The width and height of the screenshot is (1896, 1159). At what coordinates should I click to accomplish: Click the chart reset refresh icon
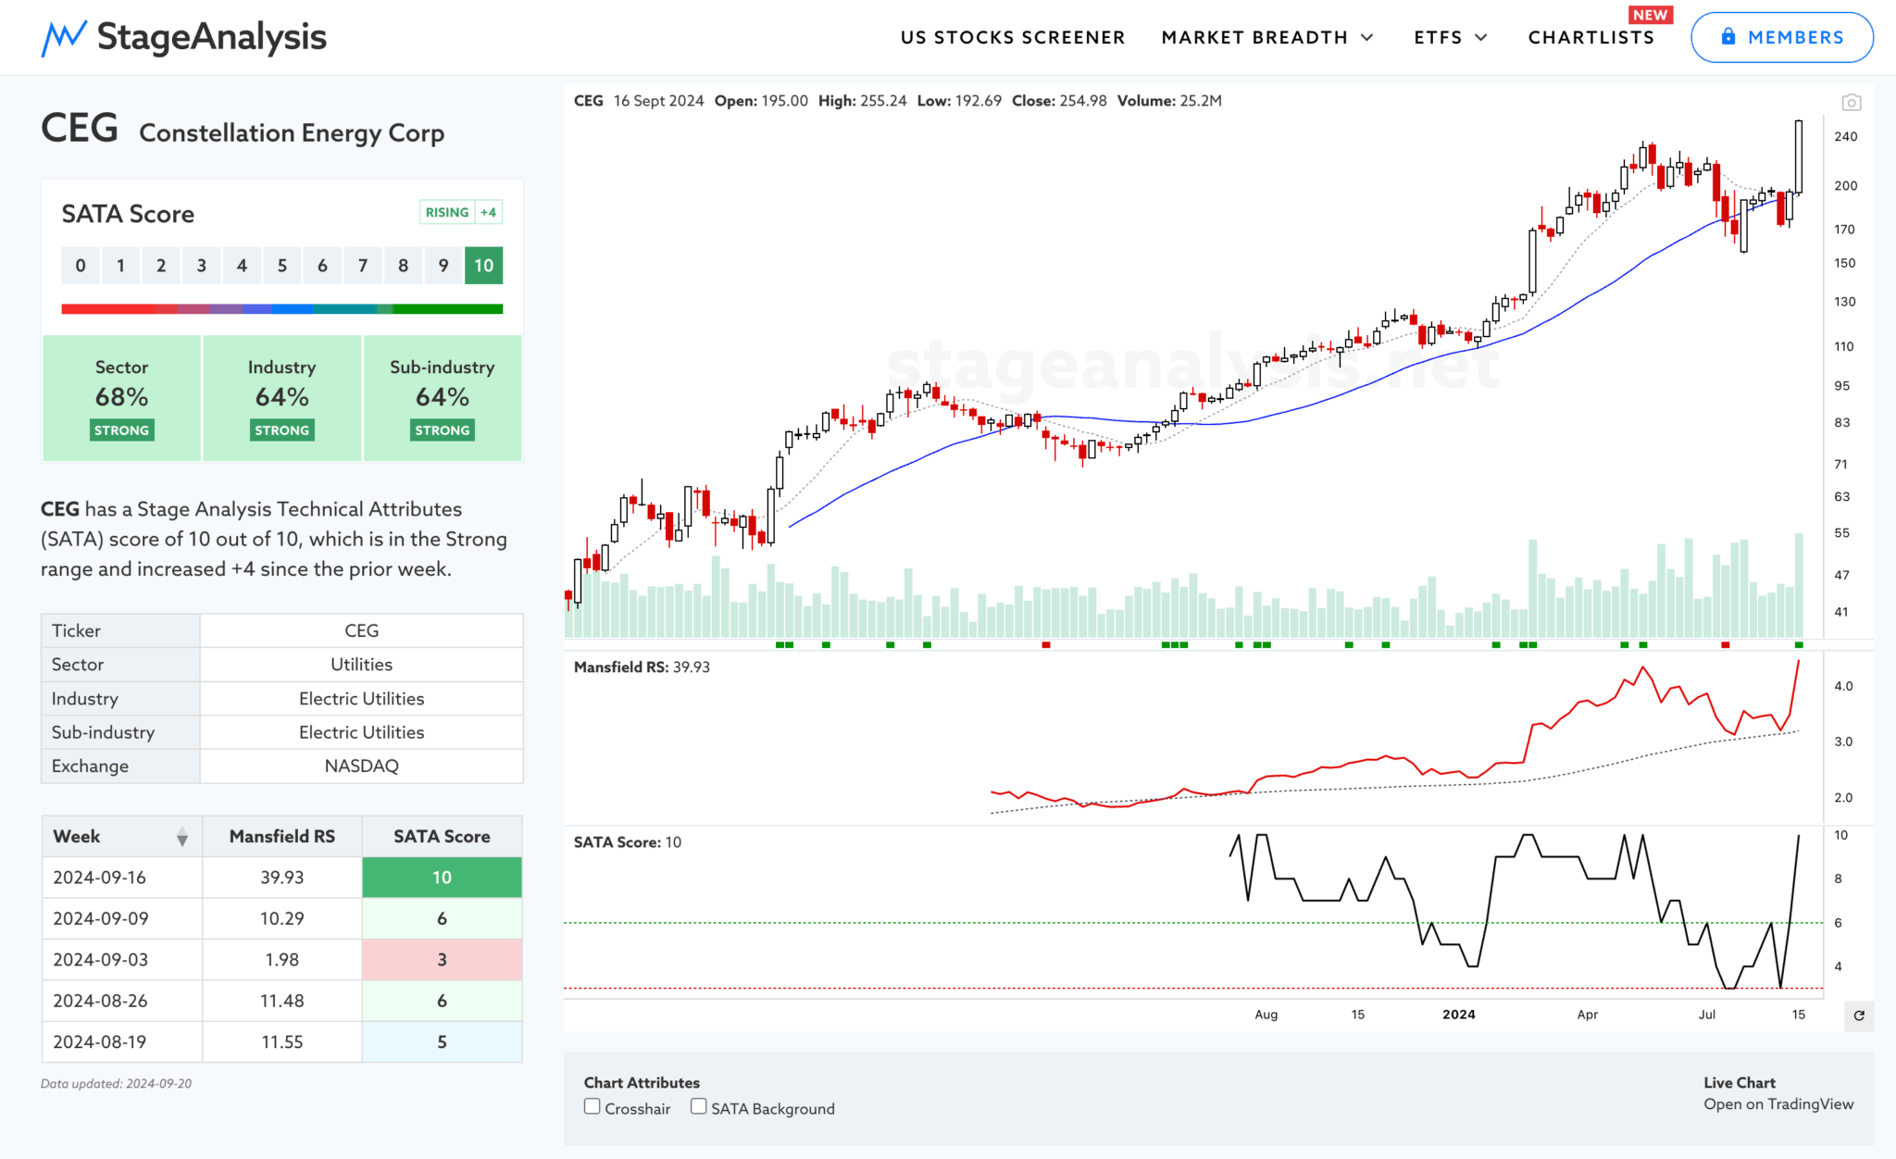pos(1859,1016)
